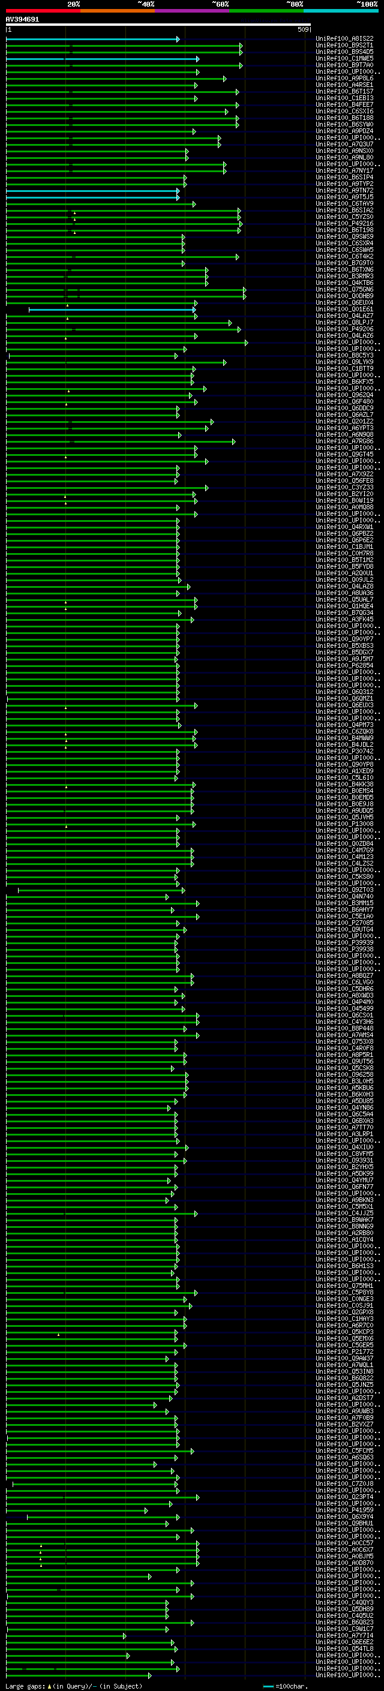
Task: Select subject UniRef100_A3FK45
Action: coord(344,619)
